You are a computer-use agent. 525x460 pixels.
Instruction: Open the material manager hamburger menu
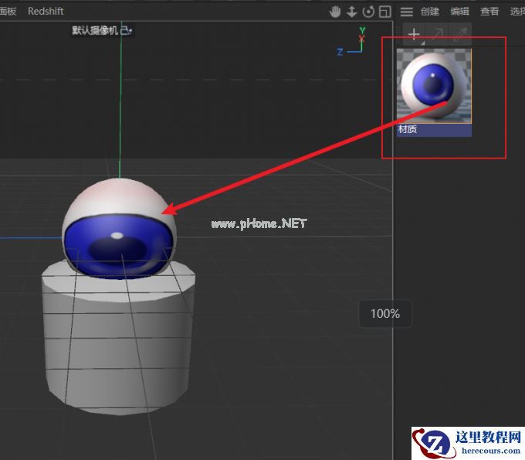(407, 12)
